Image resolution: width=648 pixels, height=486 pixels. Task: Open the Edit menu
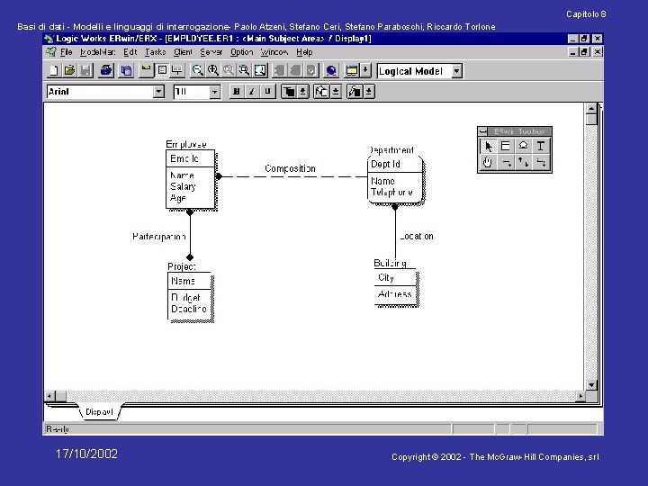coord(130,52)
